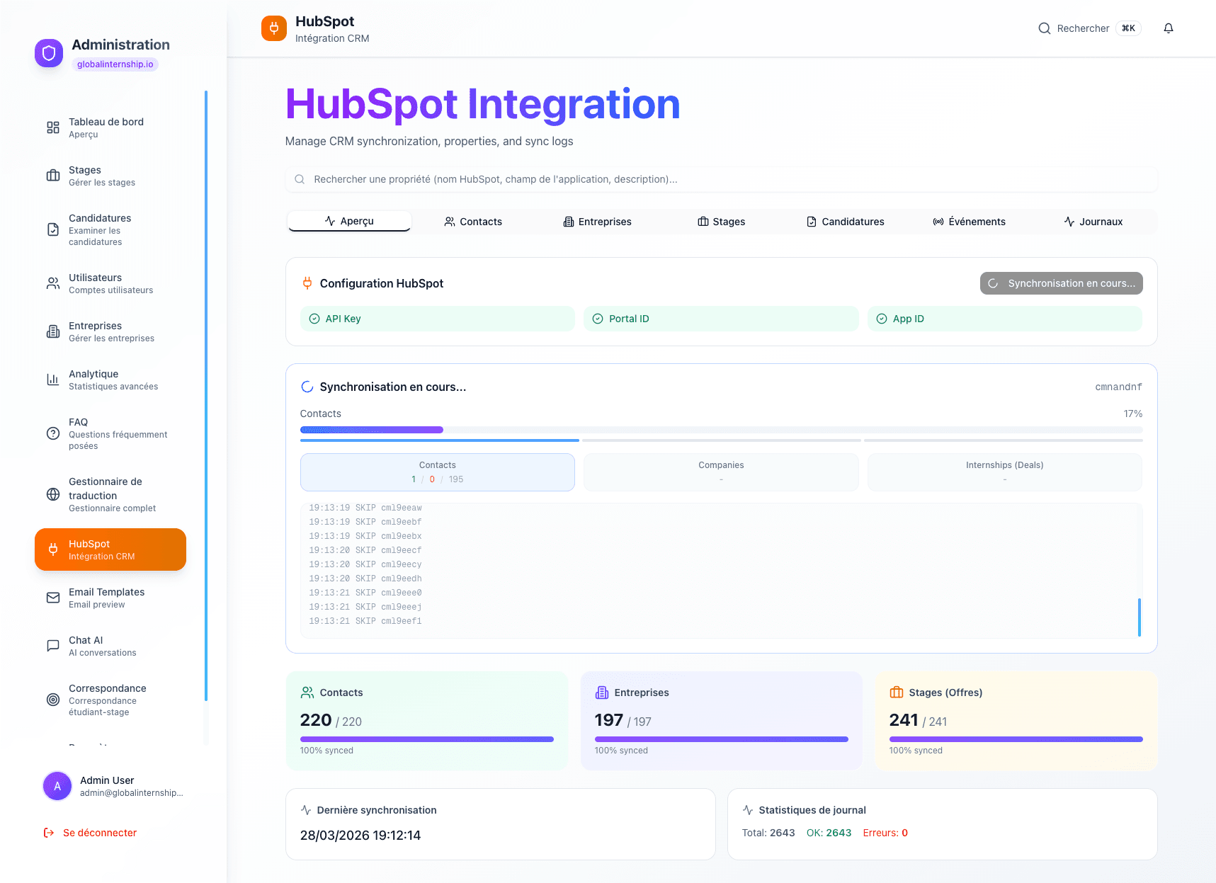
Task: Click the notification bell icon
Action: [x=1169, y=28]
